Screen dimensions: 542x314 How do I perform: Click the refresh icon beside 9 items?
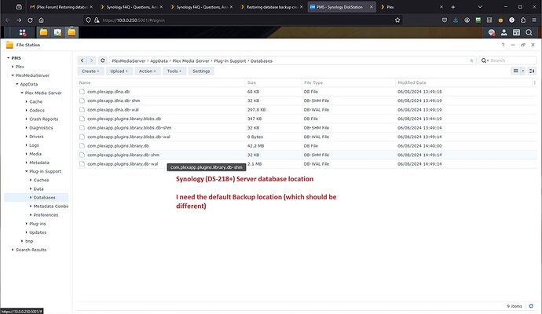coord(531,306)
